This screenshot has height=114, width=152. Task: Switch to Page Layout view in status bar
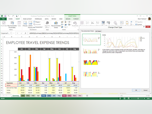pyautogui.click(x=124, y=98)
